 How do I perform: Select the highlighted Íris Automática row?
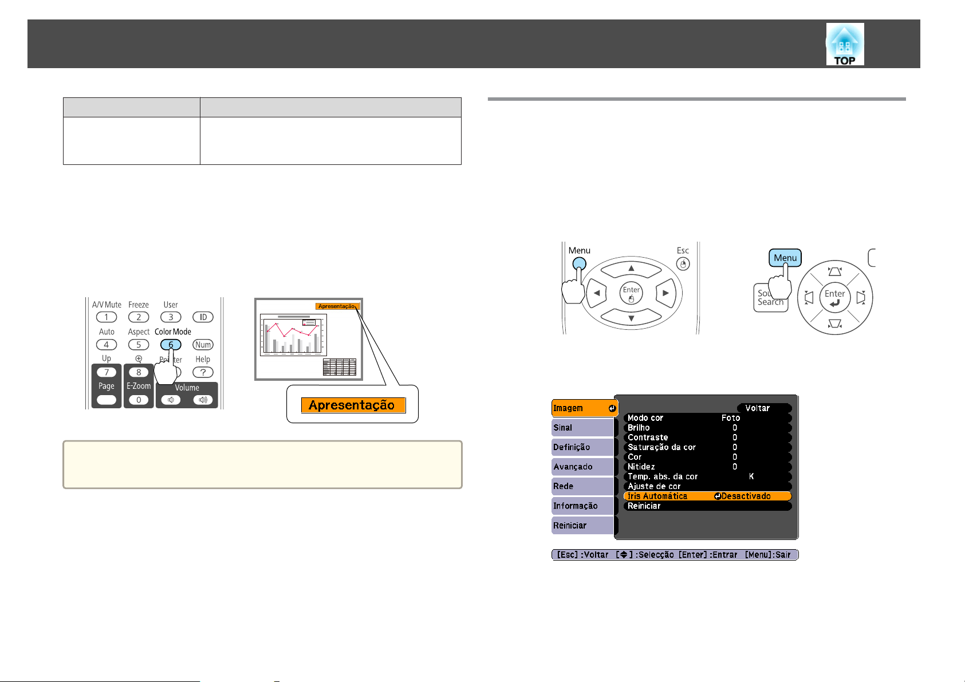[707, 496]
